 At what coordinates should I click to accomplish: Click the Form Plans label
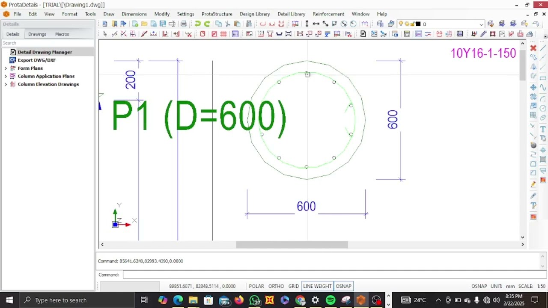coord(30,68)
